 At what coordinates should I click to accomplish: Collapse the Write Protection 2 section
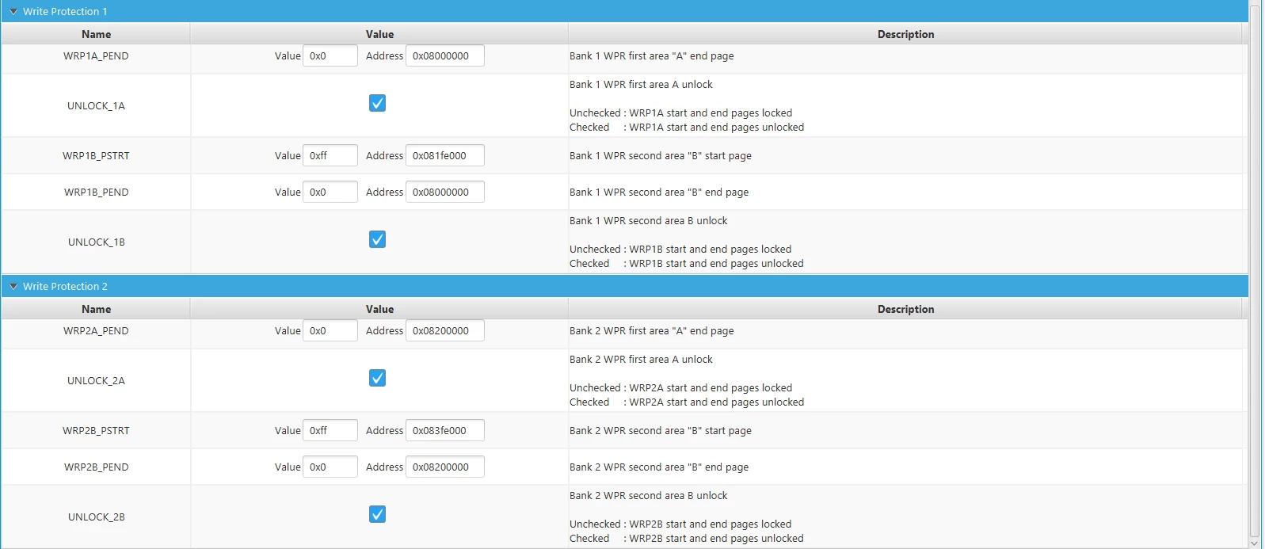pos(13,286)
